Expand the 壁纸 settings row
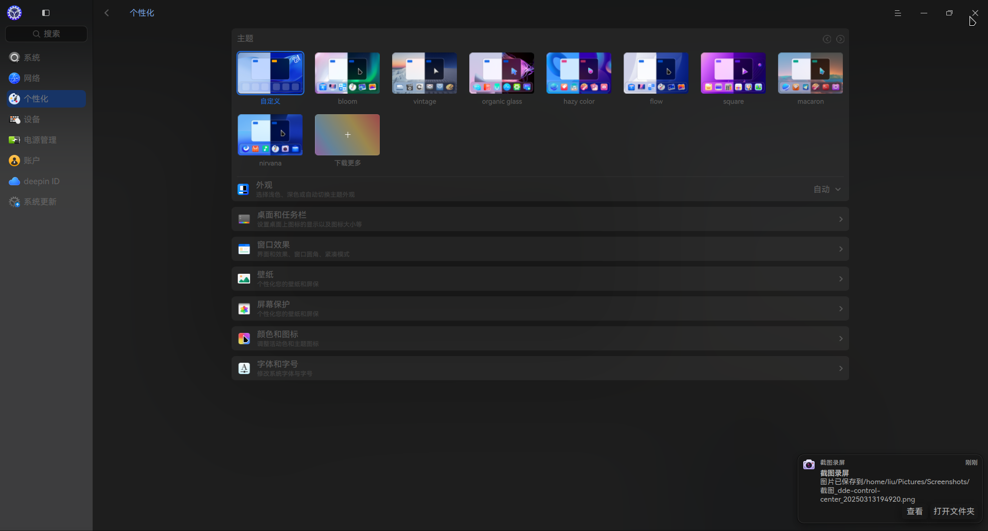The height and width of the screenshot is (531, 988). pyautogui.click(x=540, y=279)
